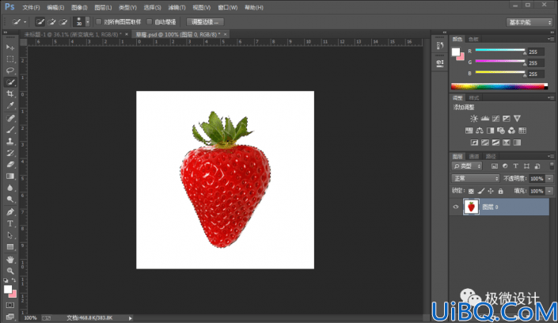Open the 选择(S) menu
Image resolution: width=558 pixels, height=323 pixels.
tap(152, 7)
